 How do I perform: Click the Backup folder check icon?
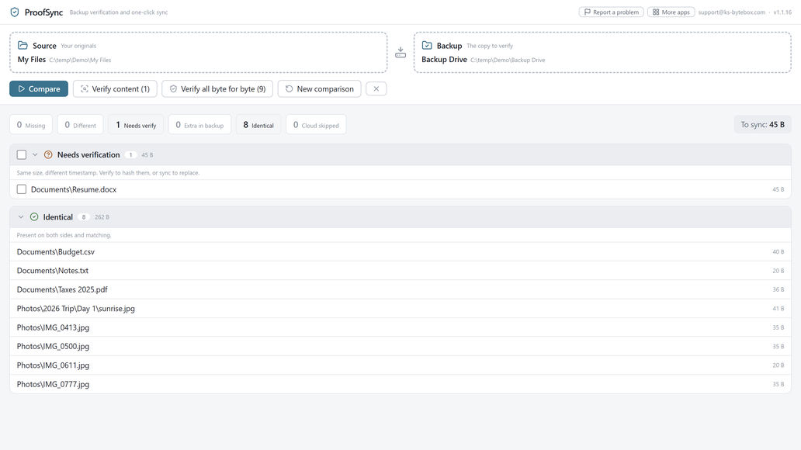(427, 46)
